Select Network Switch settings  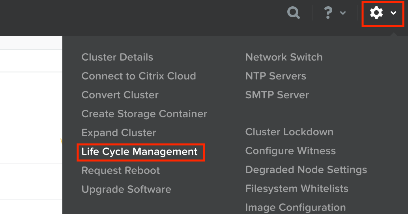tap(284, 57)
